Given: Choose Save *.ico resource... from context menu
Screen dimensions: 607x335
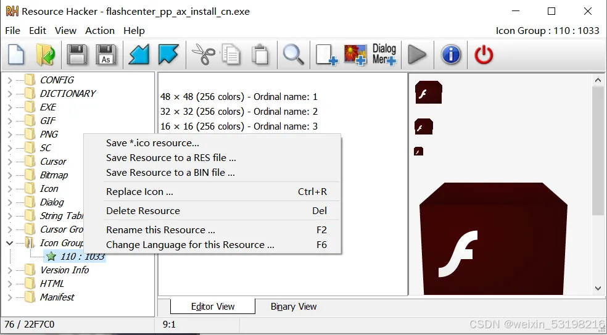Looking at the screenshot, I should [212, 143].
